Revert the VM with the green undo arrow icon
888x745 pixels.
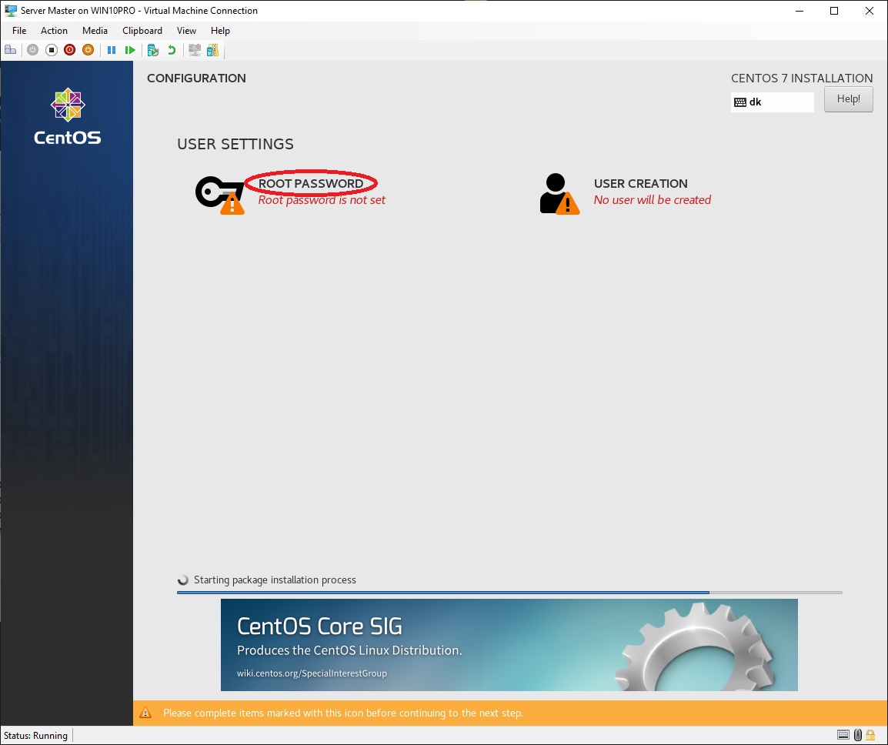tap(172, 50)
